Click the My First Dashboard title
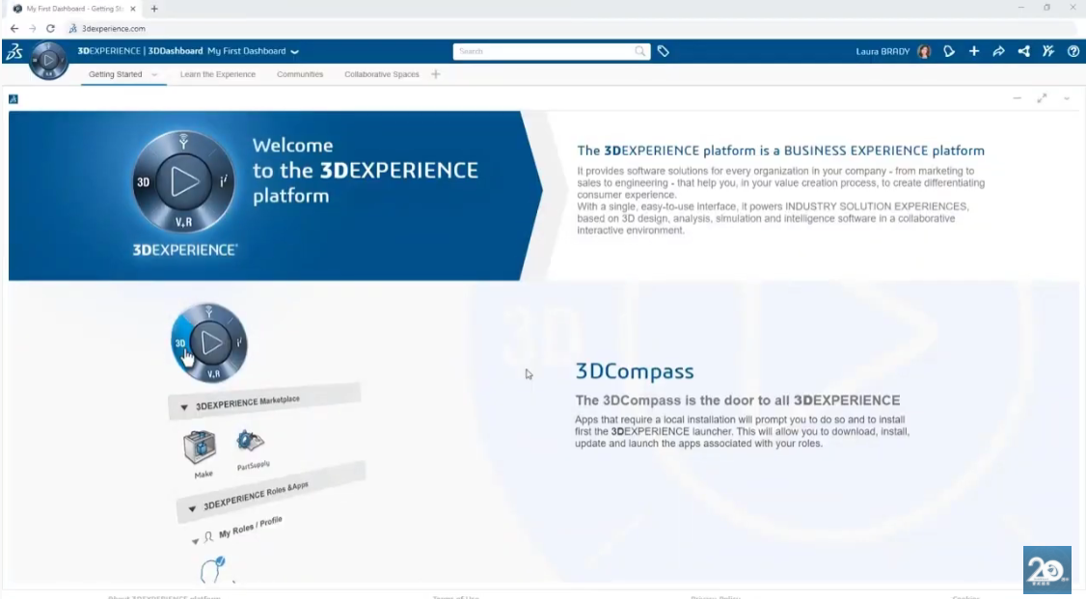Viewport: 1086px width, 599px height. tap(247, 51)
